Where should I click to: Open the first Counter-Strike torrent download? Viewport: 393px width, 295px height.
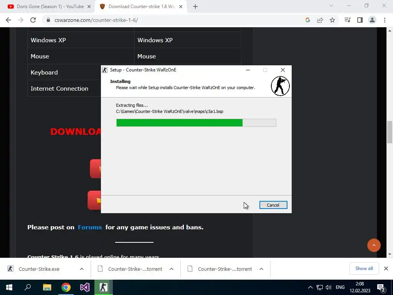click(135, 269)
